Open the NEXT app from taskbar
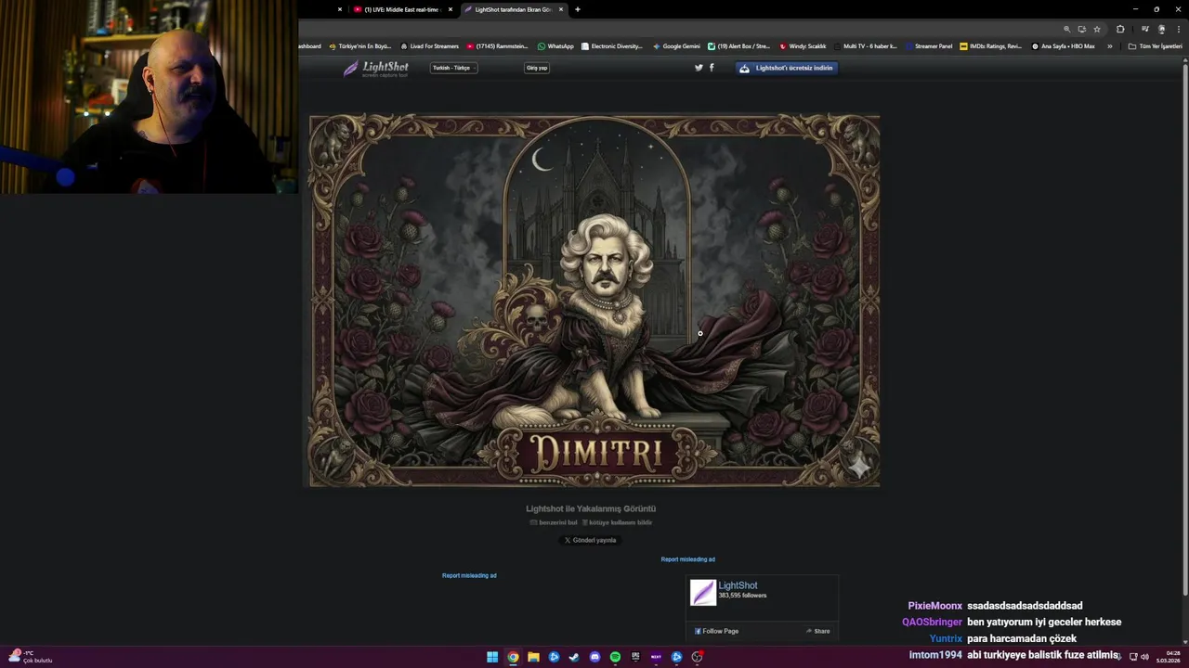This screenshot has width=1189, height=668. pyautogui.click(x=656, y=657)
